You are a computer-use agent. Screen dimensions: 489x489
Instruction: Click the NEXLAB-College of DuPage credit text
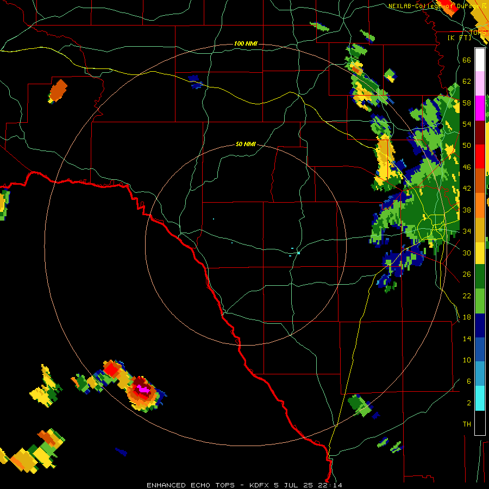437,6
